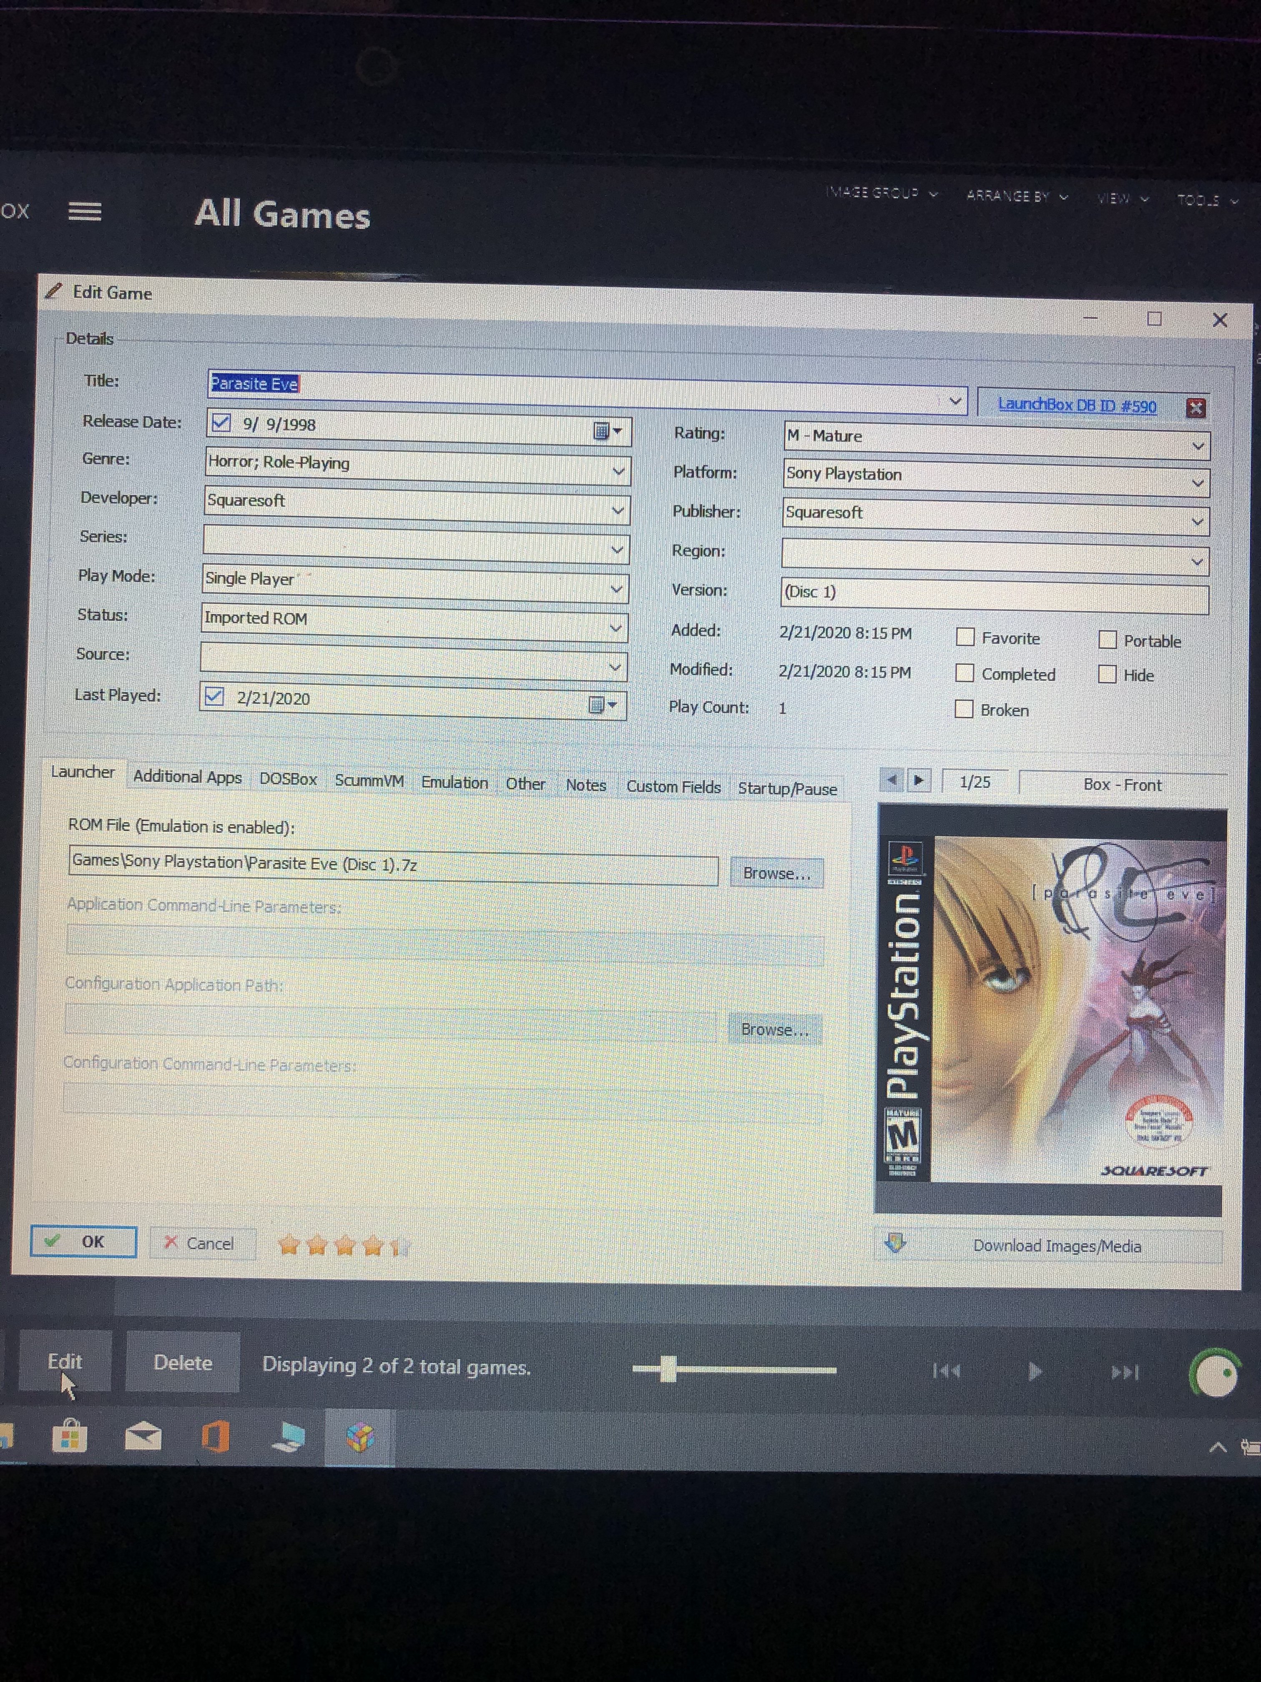Screen dimensions: 1261x1682
Task: Open Office from the taskbar
Action: click(215, 1437)
